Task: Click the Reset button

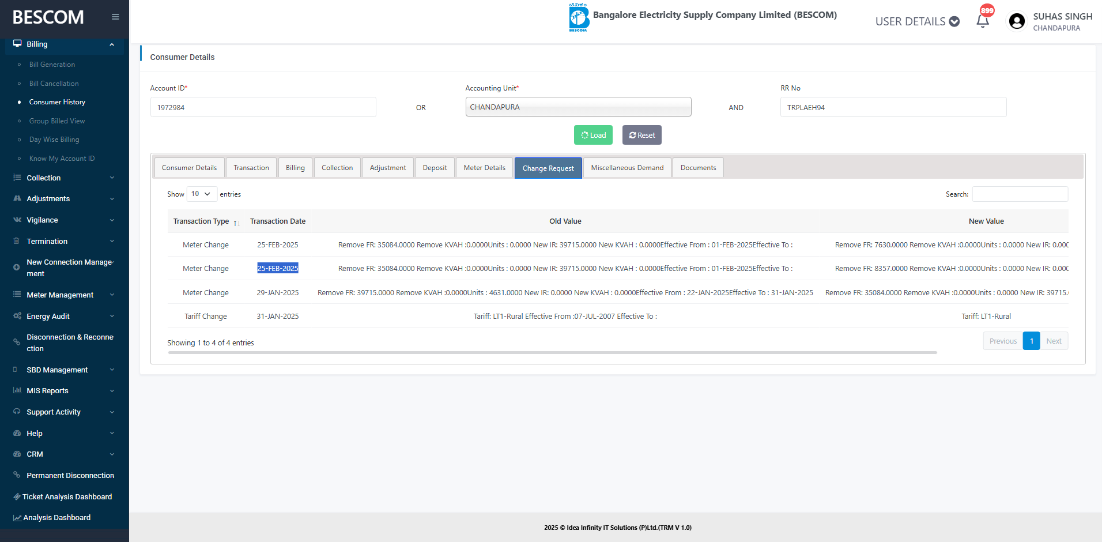Action: pos(642,135)
